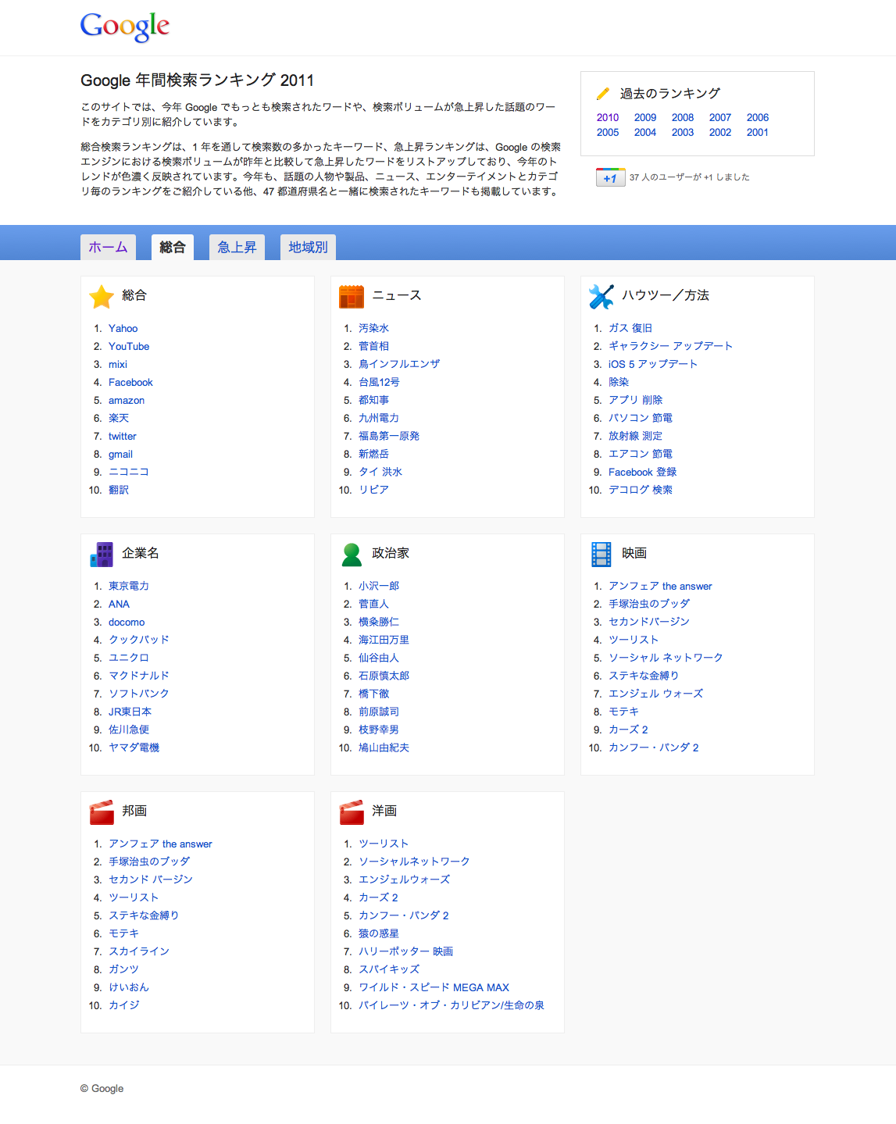Open アンフェア the answer in 映画 list
This screenshot has width=896, height=1124.
pyautogui.click(x=660, y=587)
